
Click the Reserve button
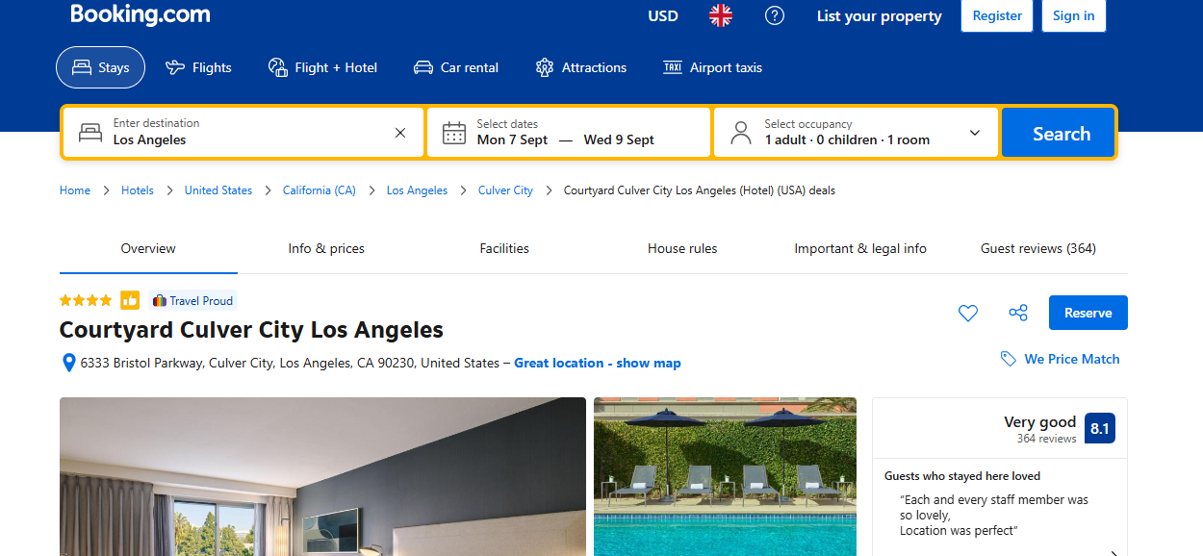click(x=1088, y=313)
